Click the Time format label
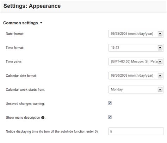 (15, 48)
